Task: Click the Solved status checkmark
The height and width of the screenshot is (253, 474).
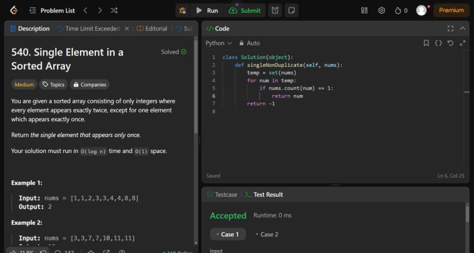Action: 184,52
